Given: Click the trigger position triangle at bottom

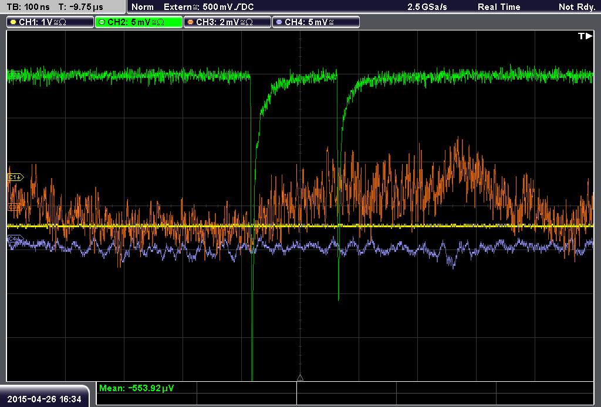Looking at the screenshot, I should tap(300, 378).
